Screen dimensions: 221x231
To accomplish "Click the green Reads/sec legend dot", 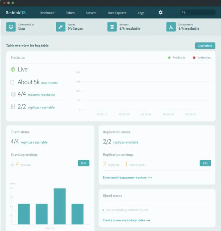I will coord(169,58).
